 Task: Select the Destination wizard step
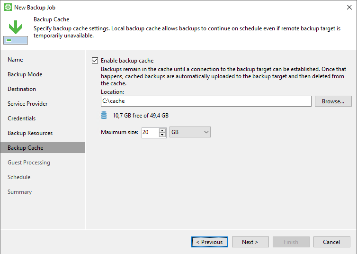(x=22, y=89)
